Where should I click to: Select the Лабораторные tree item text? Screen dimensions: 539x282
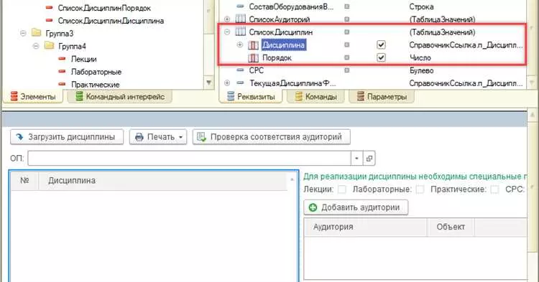96,71
